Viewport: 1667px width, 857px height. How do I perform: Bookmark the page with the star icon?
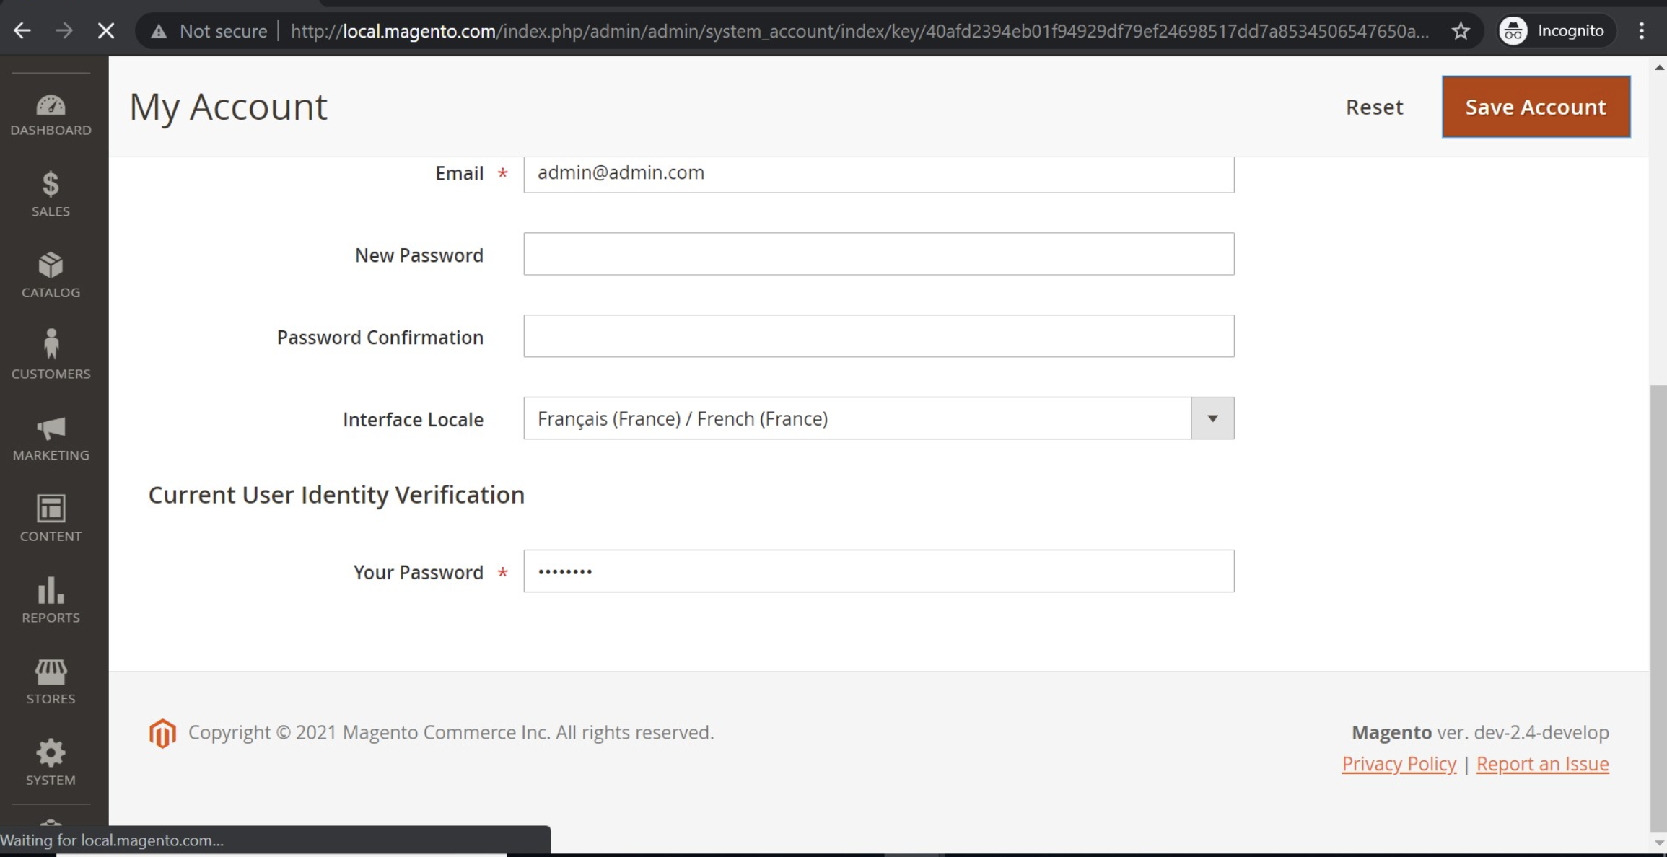pos(1461,30)
